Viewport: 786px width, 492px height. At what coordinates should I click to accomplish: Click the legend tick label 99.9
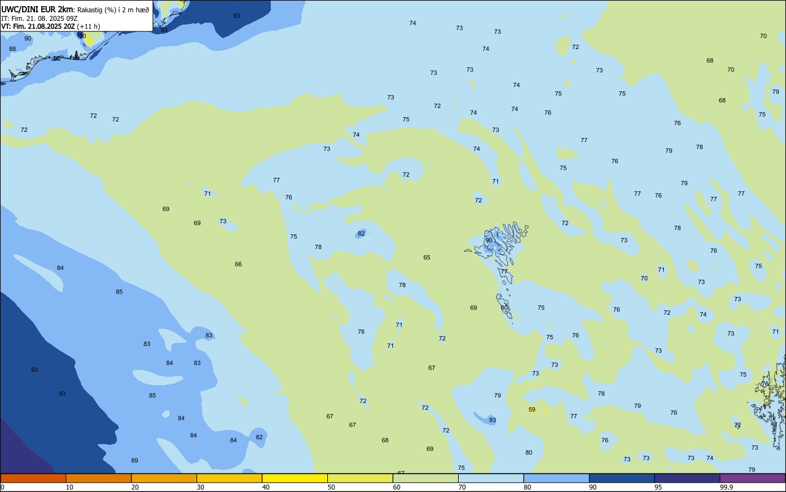click(x=726, y=487)
